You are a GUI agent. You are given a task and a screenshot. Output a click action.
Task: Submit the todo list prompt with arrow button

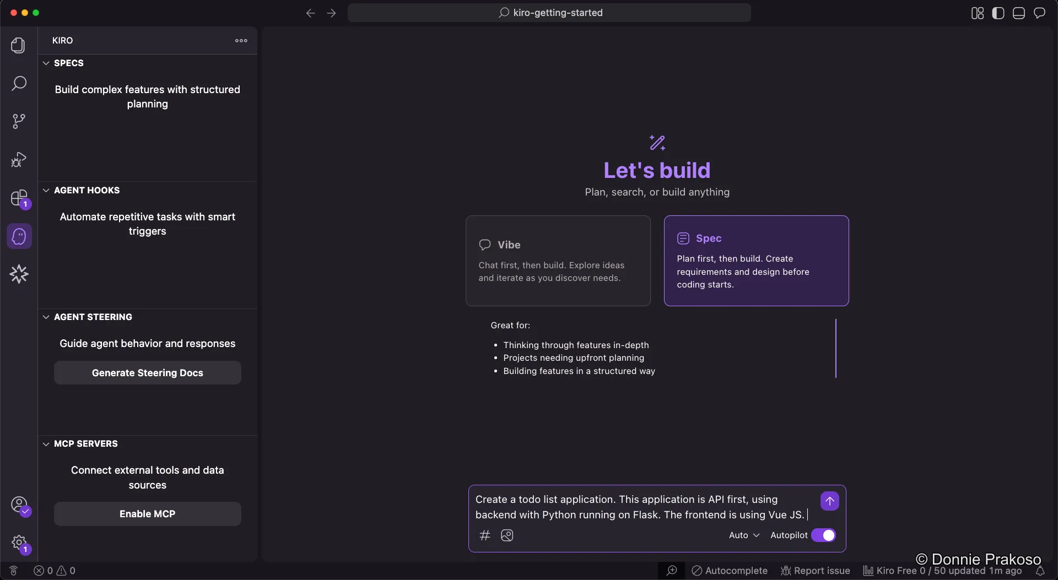(x=829, y=501)
